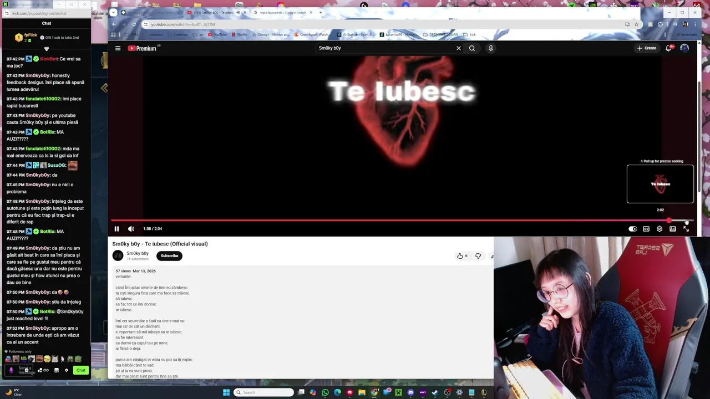Click the Gift 1 sub to take 2nd text
Image resolution: width=710 pixels, height=399 pixels.
click(x=62, y=38)
